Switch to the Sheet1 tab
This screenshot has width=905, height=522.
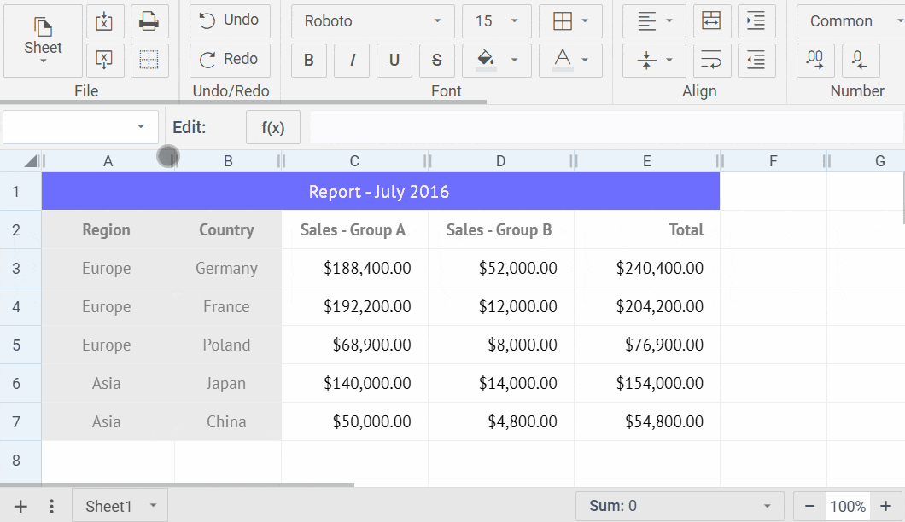(109, 506)
